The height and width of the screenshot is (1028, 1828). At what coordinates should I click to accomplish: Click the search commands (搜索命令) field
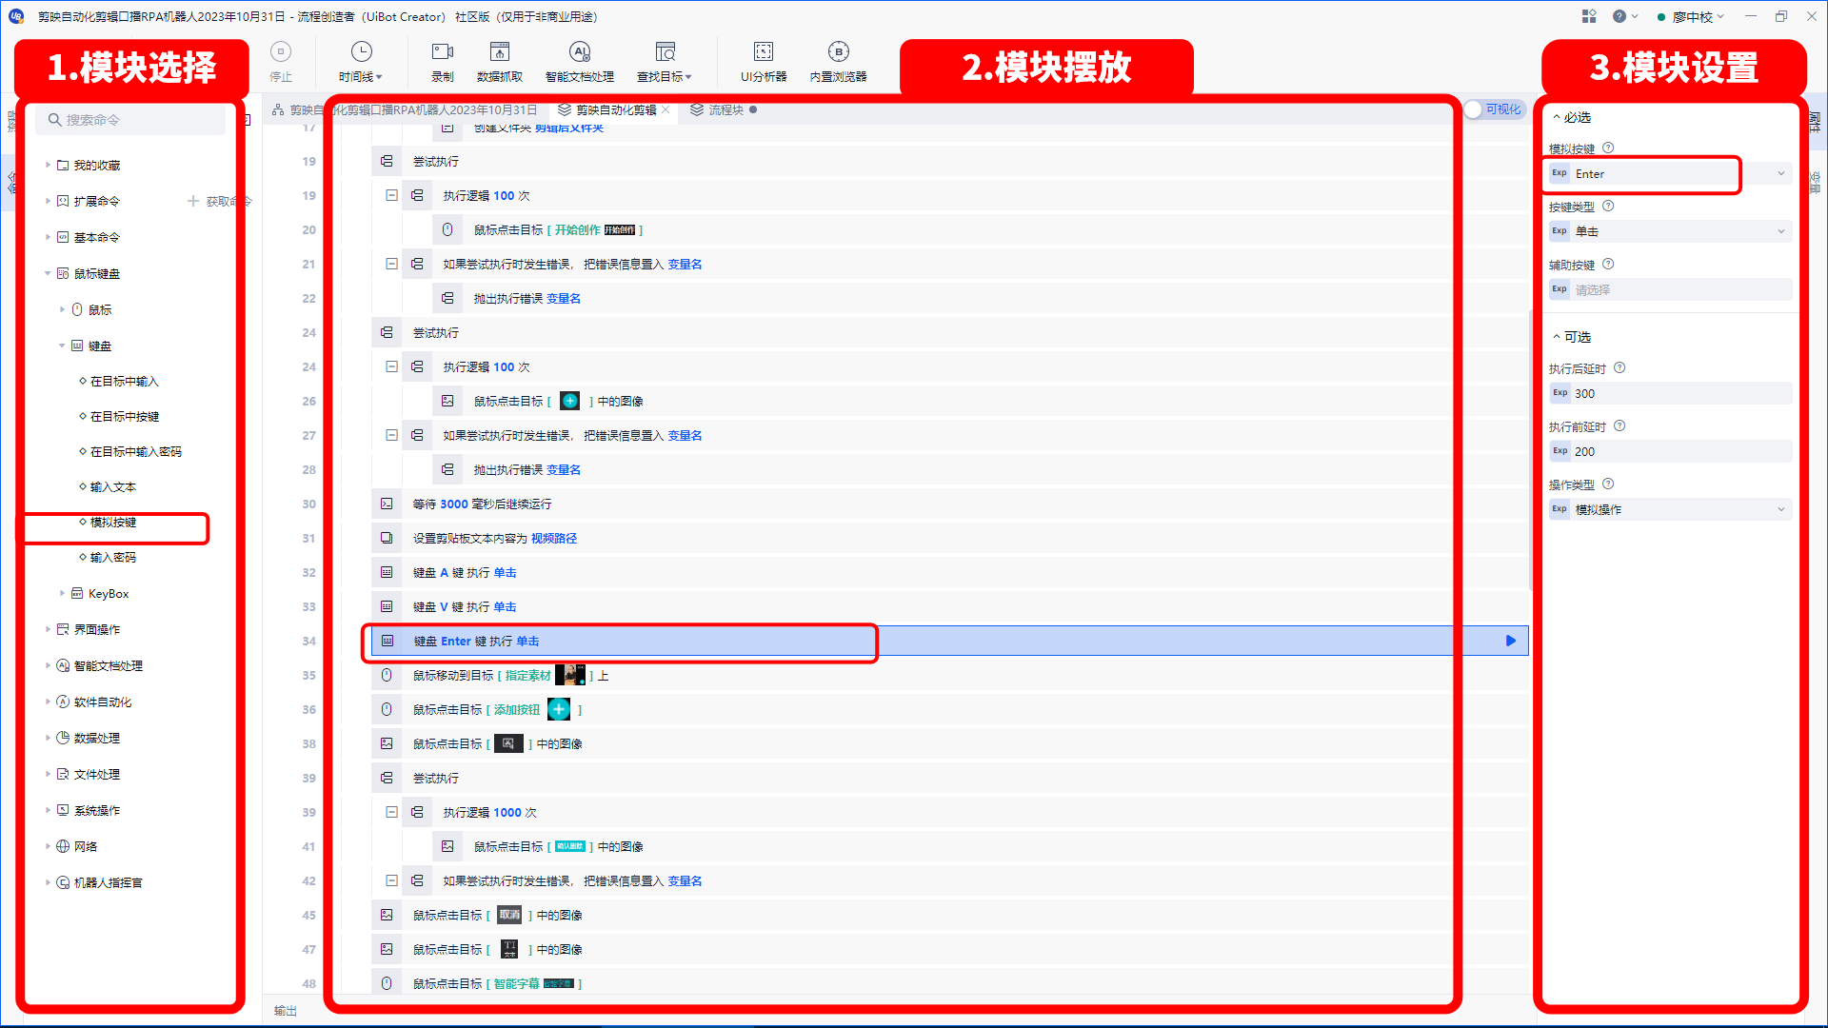131,120
